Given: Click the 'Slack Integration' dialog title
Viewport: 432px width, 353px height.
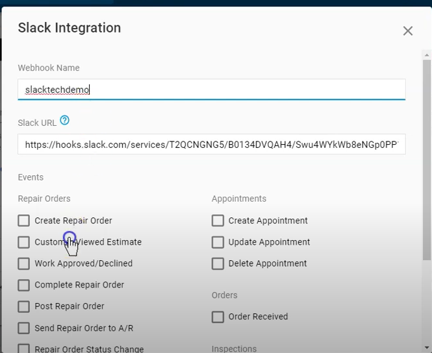Looking at the screenshot, I should tap(70, 28).
